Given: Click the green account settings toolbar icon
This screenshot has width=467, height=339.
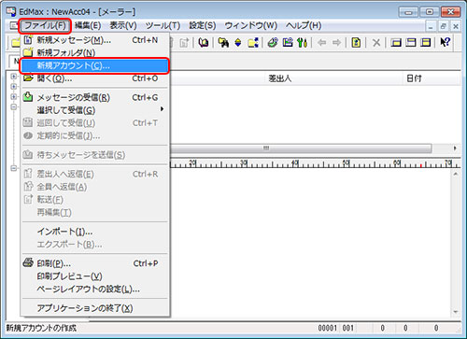Looking at the screenshot, I should 273,43.
